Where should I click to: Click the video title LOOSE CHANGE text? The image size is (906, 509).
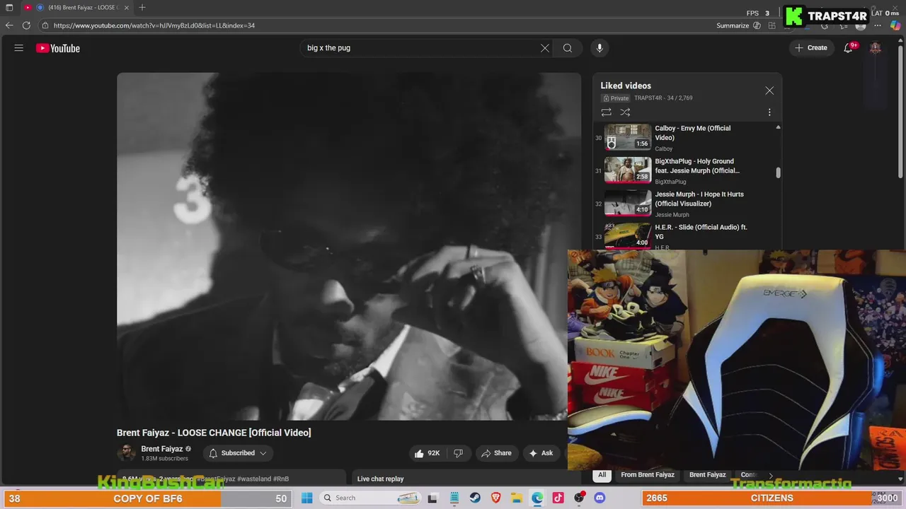click(x=212, y=433)
